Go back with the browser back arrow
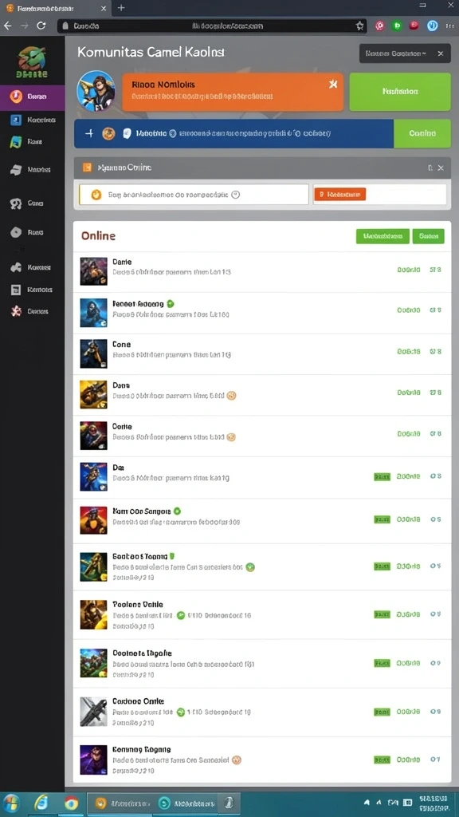The image size is (459, 817). point(8,26)
